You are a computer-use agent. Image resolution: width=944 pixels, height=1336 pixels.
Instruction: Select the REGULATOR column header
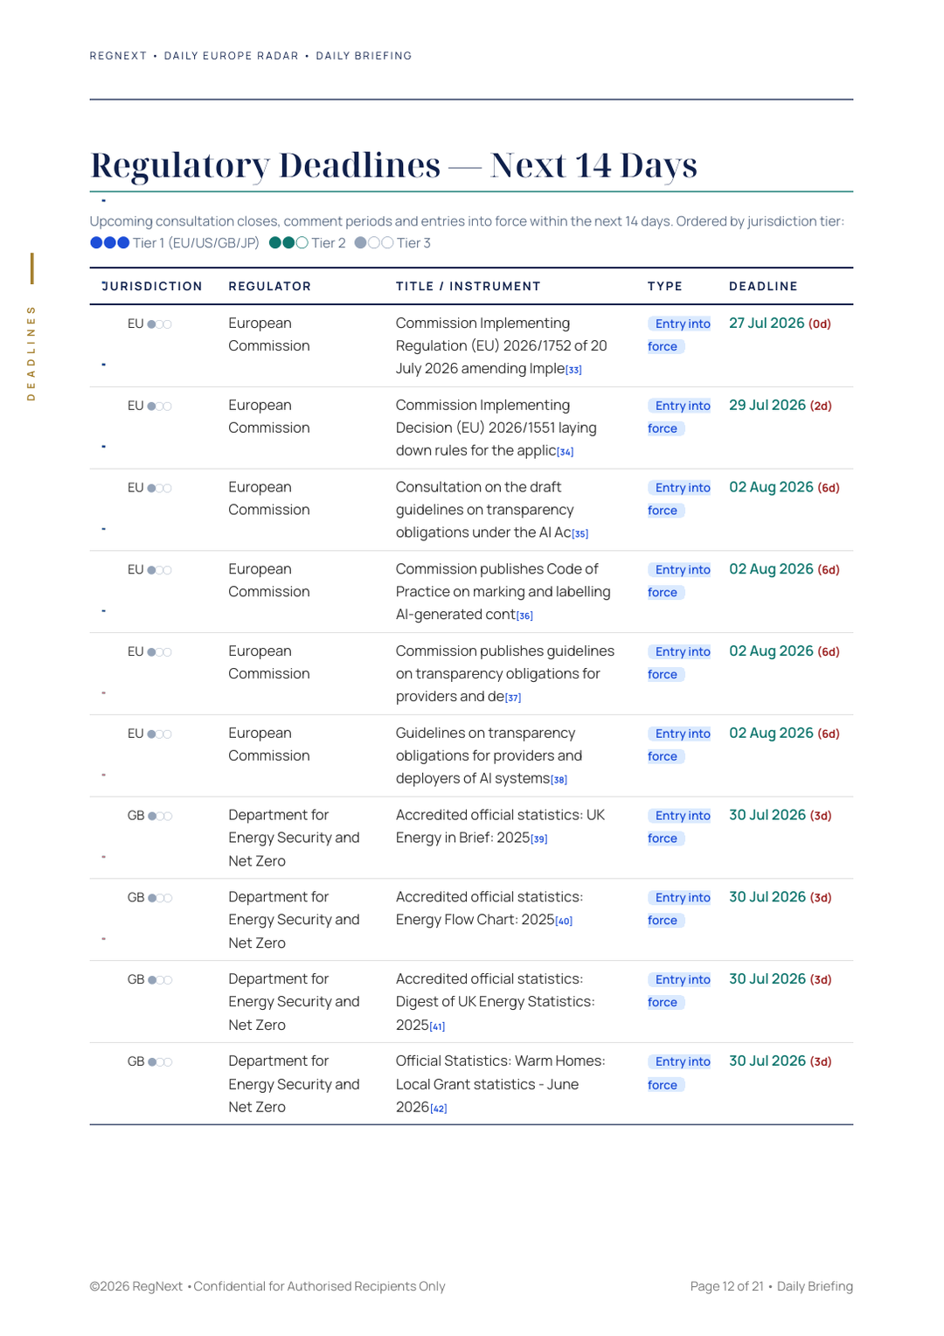[270, 287]
